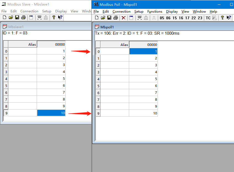Click function 06 write single register button
This screenshot has height=172, width=234.
168,18
